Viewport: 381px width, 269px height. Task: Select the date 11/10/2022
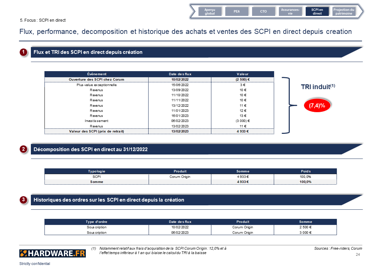point(180,95)
